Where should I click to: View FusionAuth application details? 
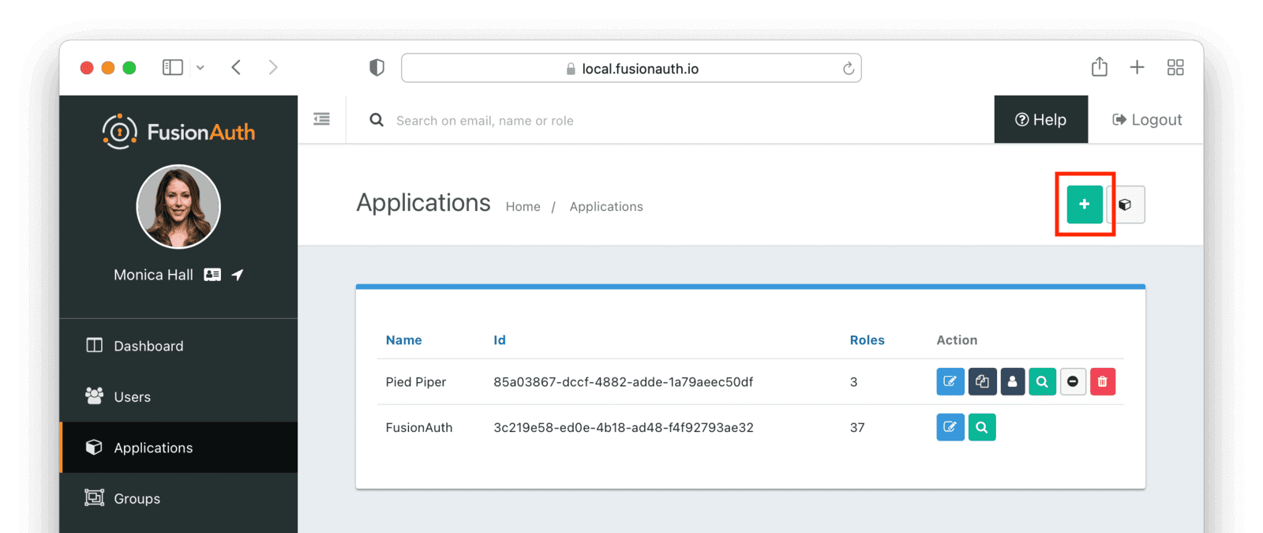[982, 427]
